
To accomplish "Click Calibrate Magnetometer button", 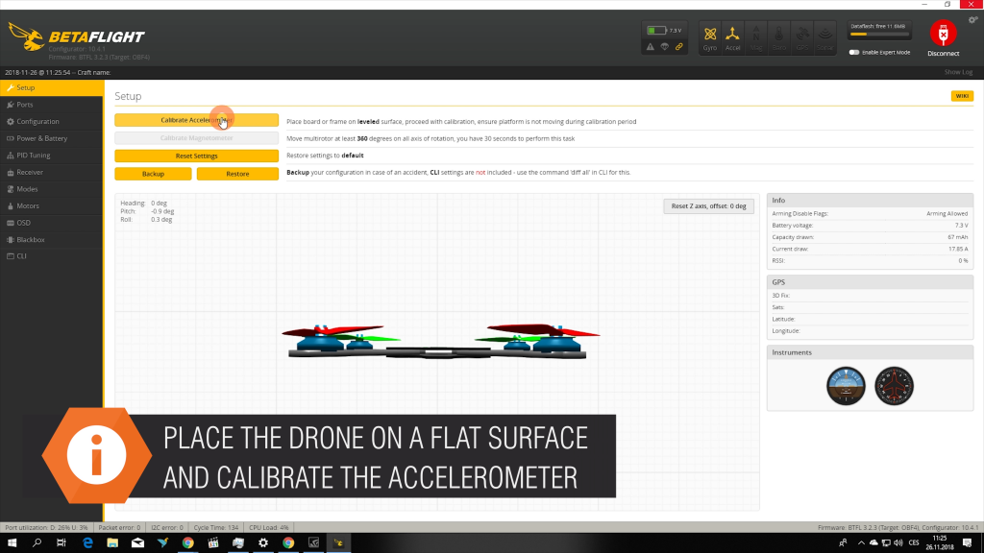I will (x=196, y=138).
